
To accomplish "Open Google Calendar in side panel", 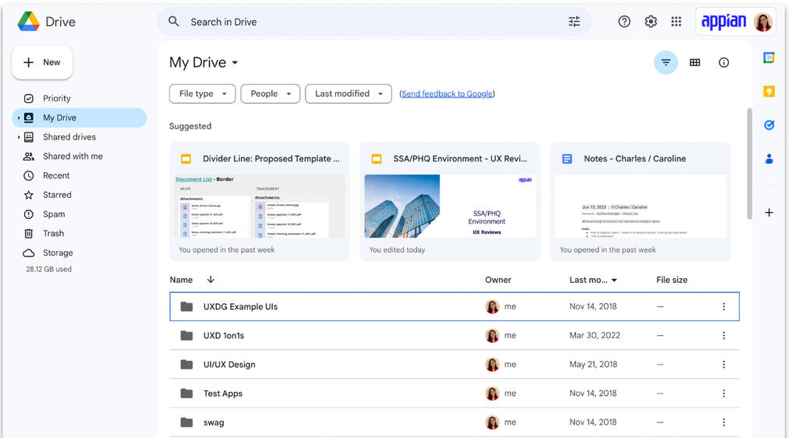I will click(x=769, y=58).
